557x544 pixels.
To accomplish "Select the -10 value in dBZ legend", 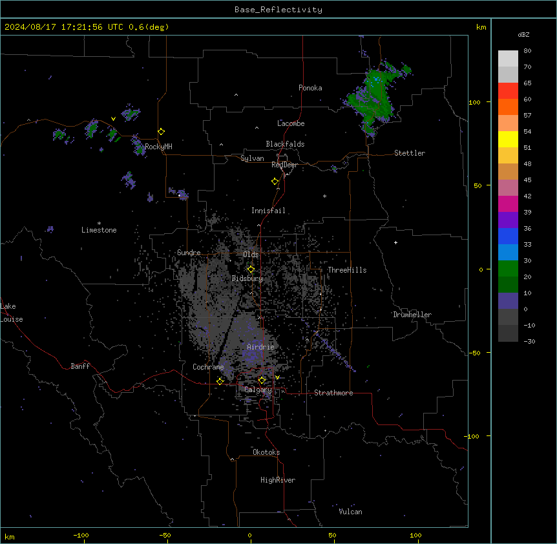I will tap(529, 325).
